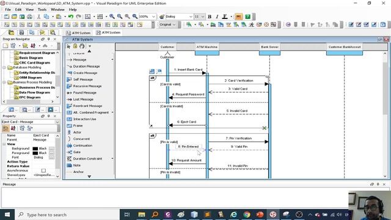Click the Foreground black color swatch

(x=35, y=153)
